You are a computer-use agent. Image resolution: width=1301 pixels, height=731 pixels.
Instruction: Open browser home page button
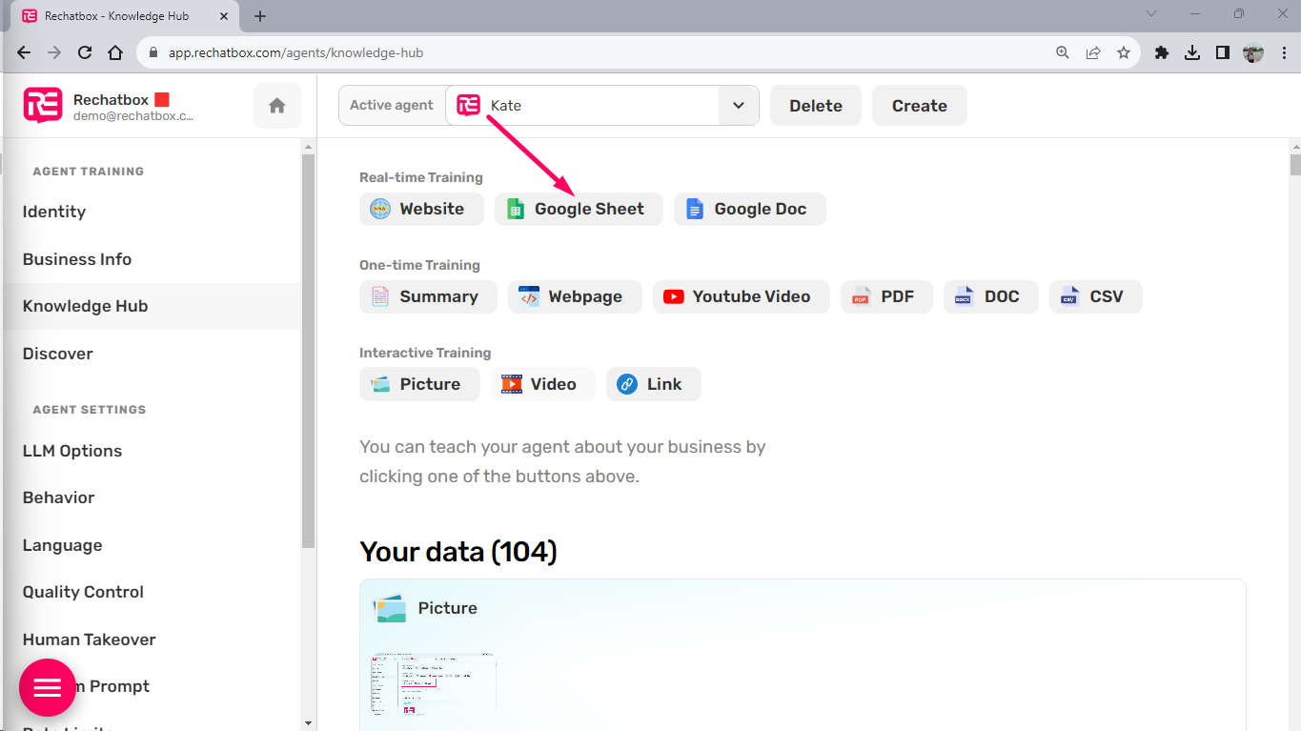115,53
